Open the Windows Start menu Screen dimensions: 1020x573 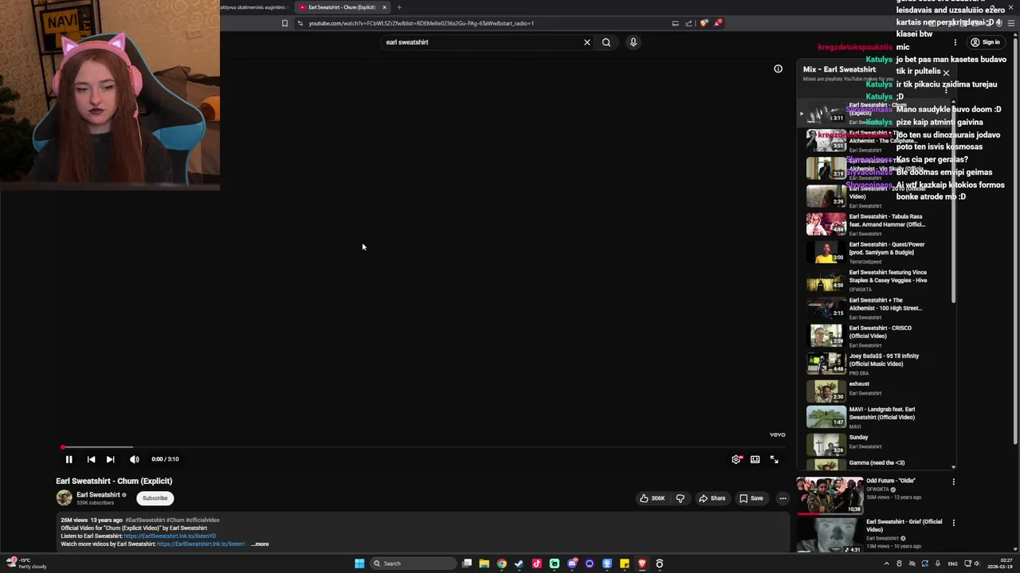click(359, 563)
